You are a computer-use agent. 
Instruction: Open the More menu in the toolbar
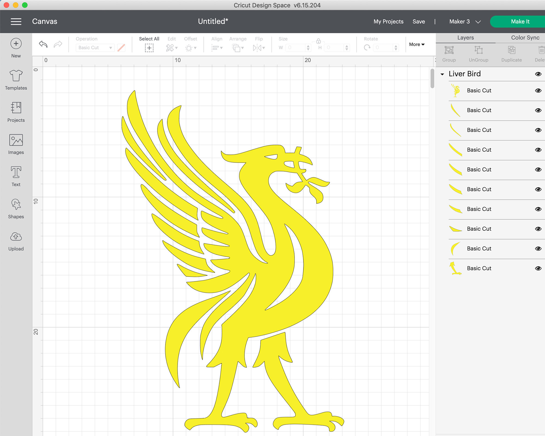[416, 44]
